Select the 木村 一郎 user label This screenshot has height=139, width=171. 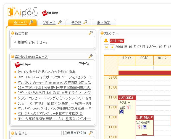pyautogui.click(x=117, y=41)
